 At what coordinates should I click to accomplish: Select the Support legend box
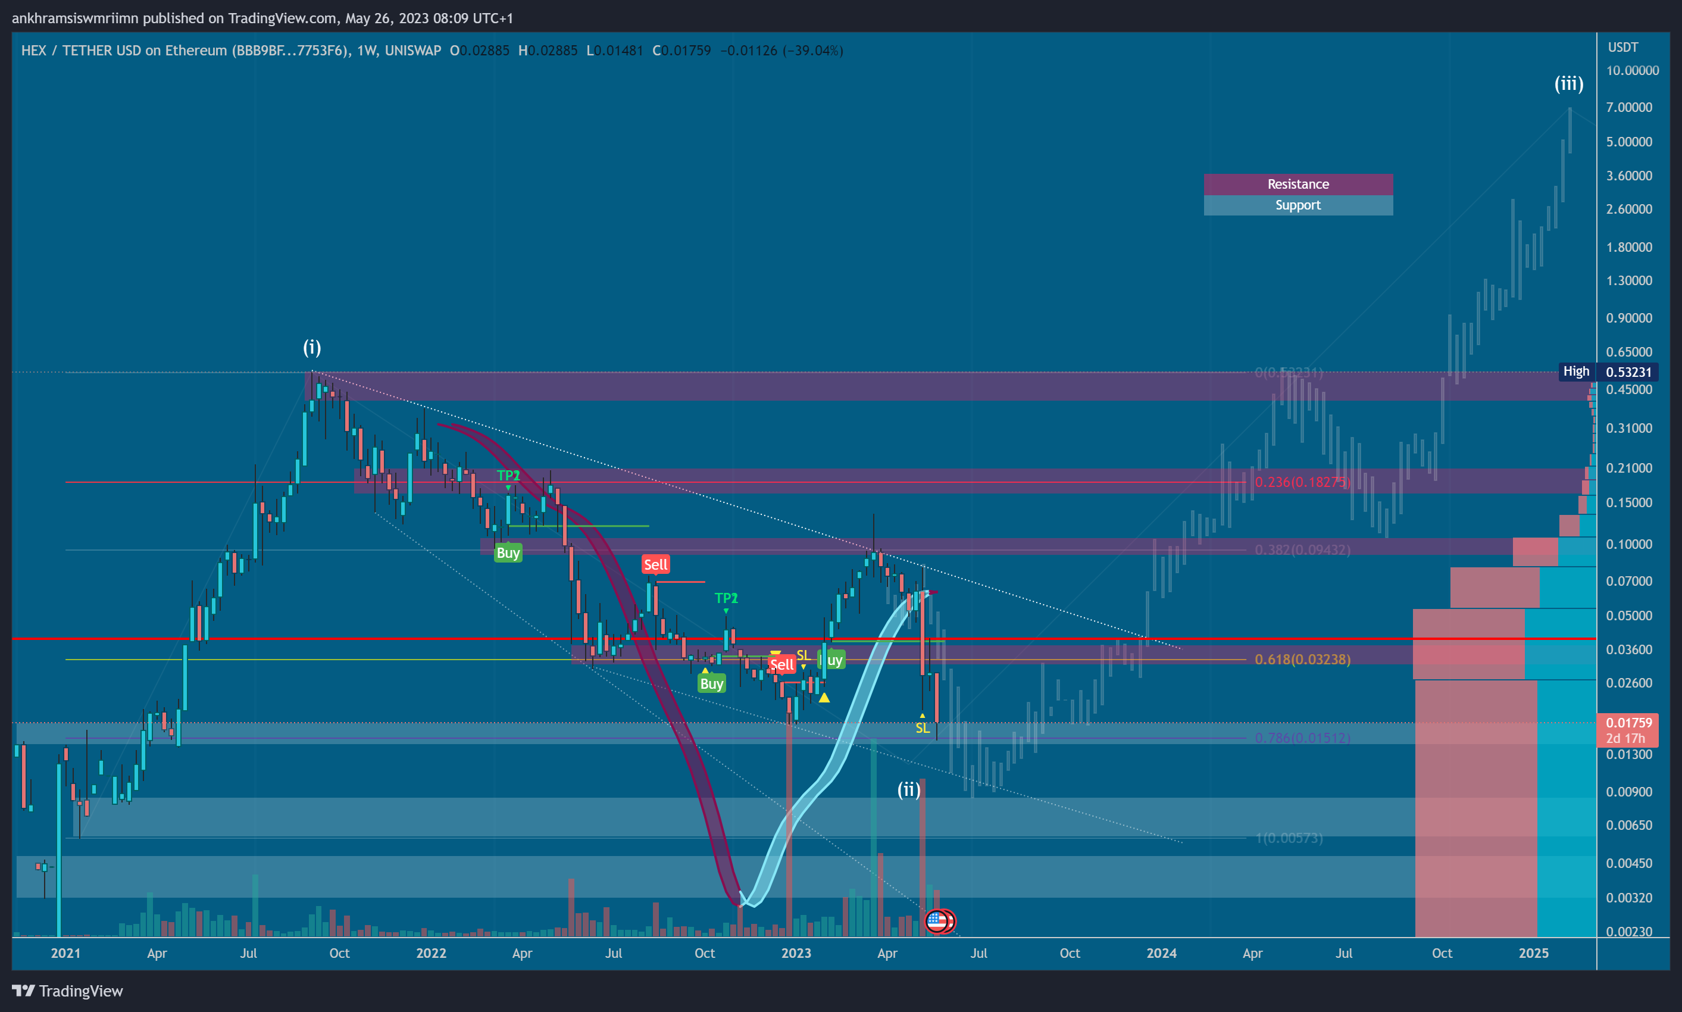pos(1298,205)
